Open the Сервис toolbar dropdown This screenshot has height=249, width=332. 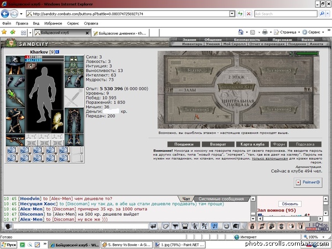click(313, 32)
